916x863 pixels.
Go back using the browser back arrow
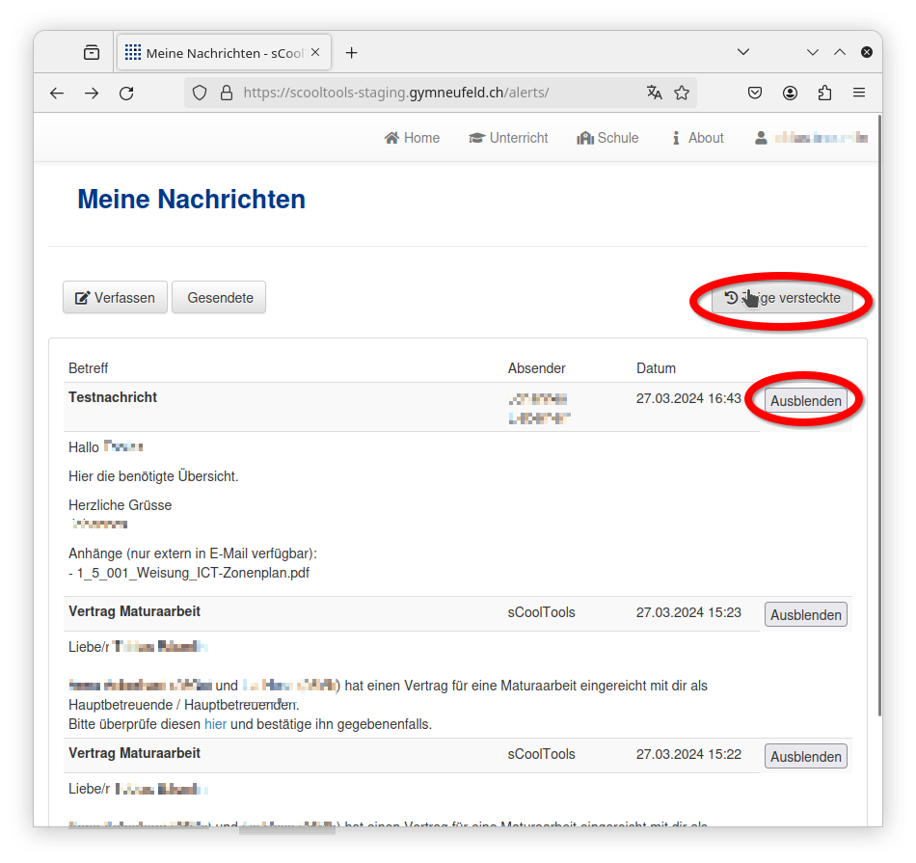click(57, 94)
